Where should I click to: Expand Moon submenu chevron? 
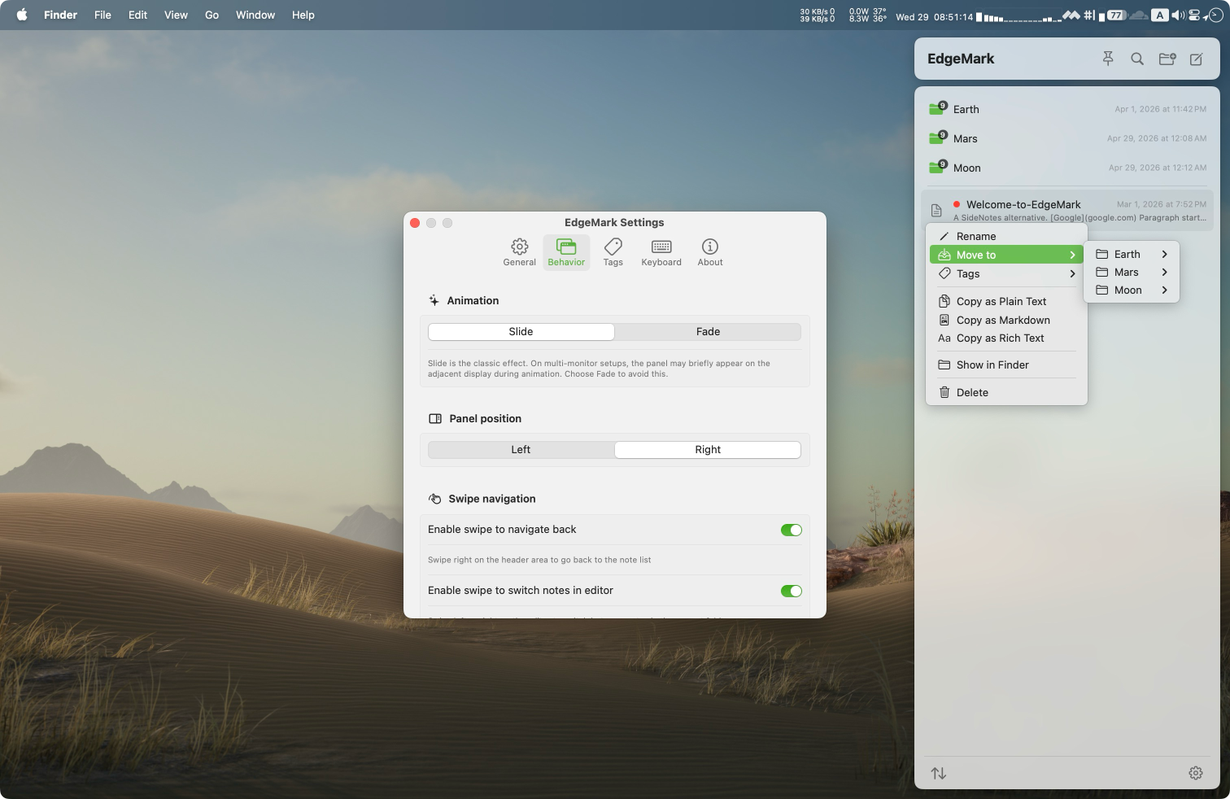(x=1165, y=290)
